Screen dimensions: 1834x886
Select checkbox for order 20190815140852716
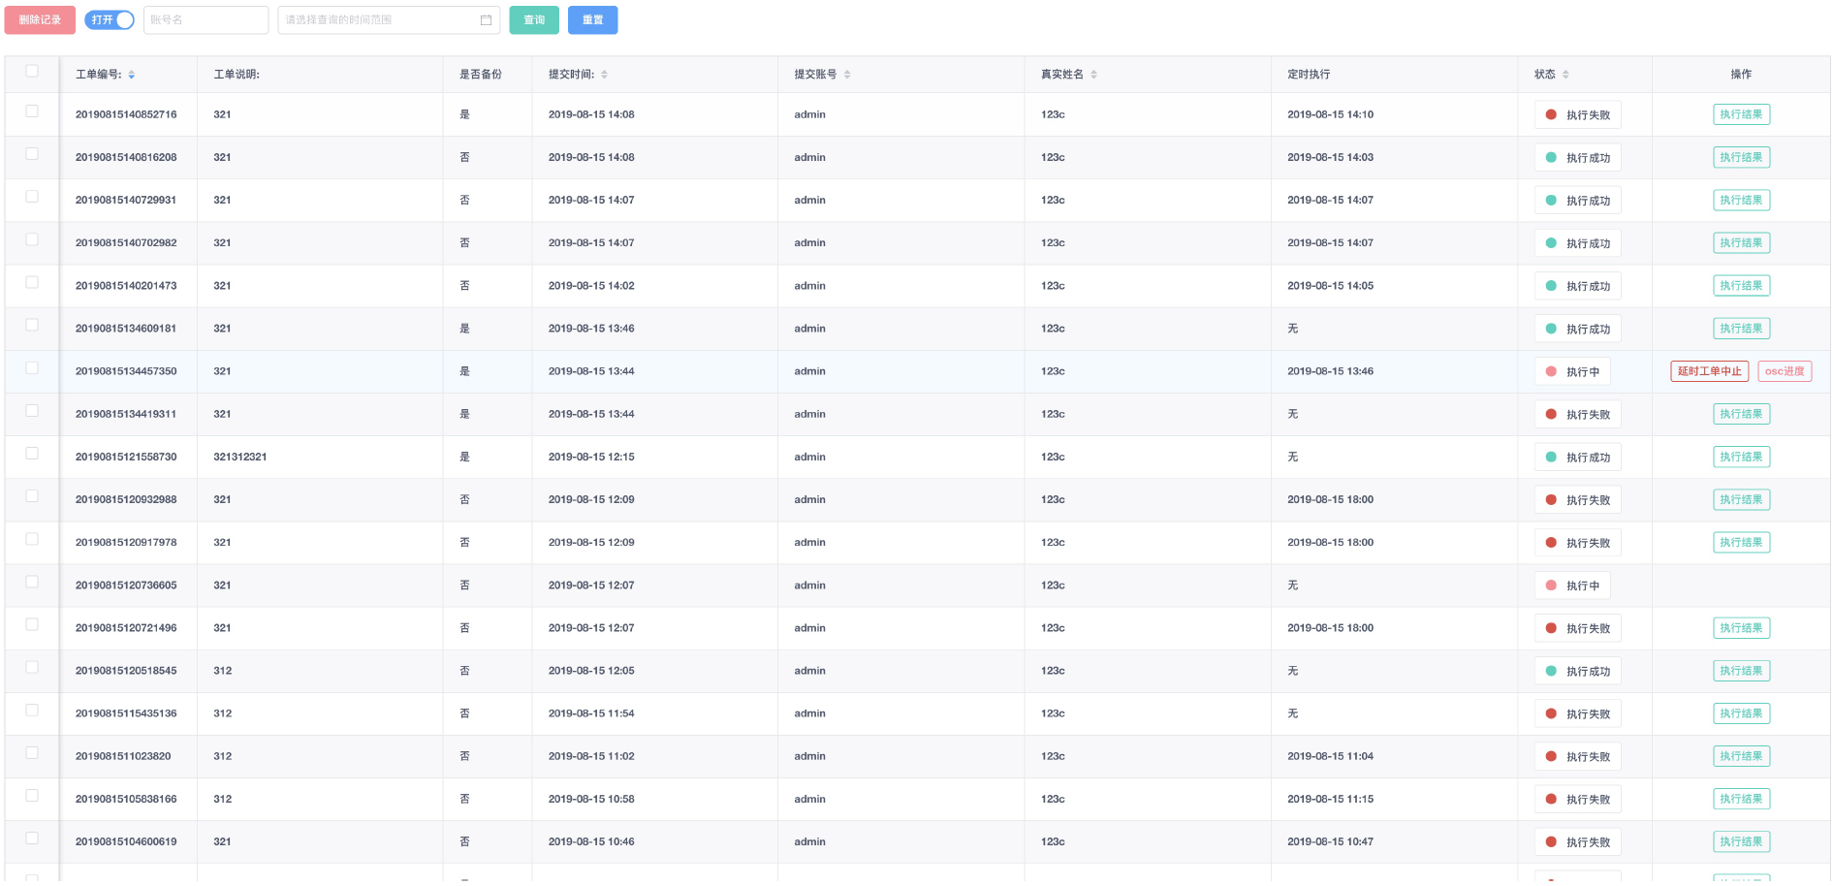(32, 111)
